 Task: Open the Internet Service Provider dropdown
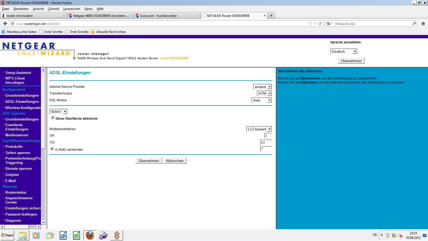click(262, 87)
